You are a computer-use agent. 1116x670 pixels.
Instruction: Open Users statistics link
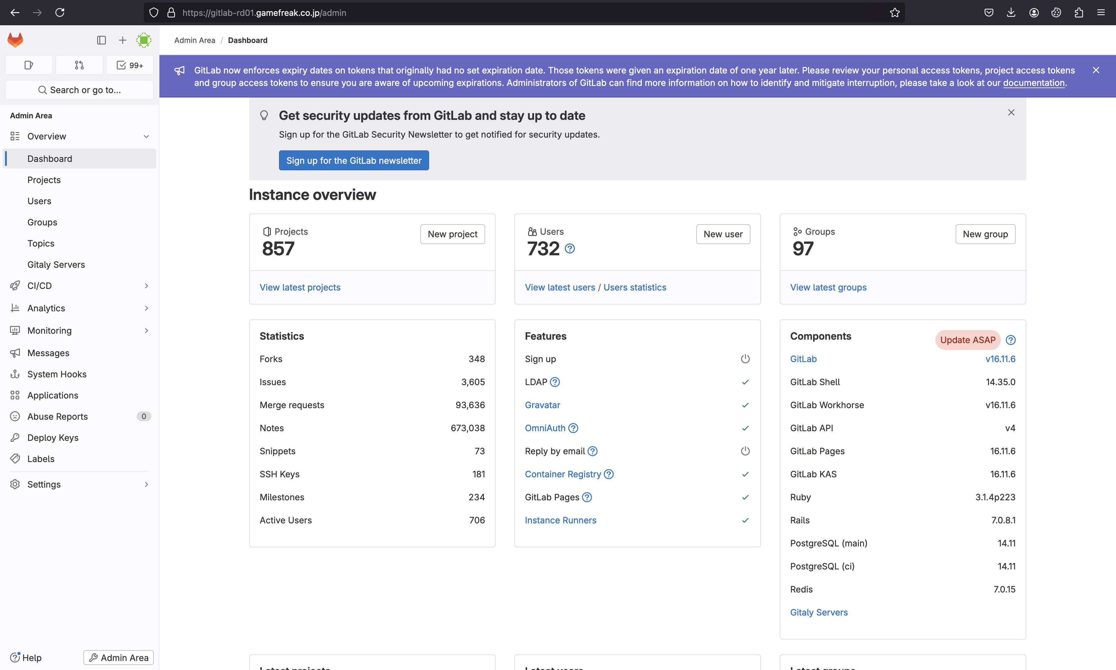[x=635, y=288]
